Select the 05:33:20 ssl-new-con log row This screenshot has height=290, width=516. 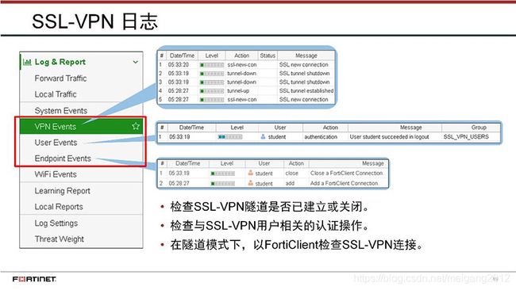tap(246, 65)
